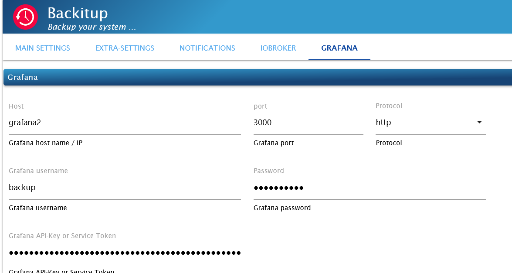Click the 'Grafana port' helper text
This screenshot has width=512, height=273.
(274, 143)
